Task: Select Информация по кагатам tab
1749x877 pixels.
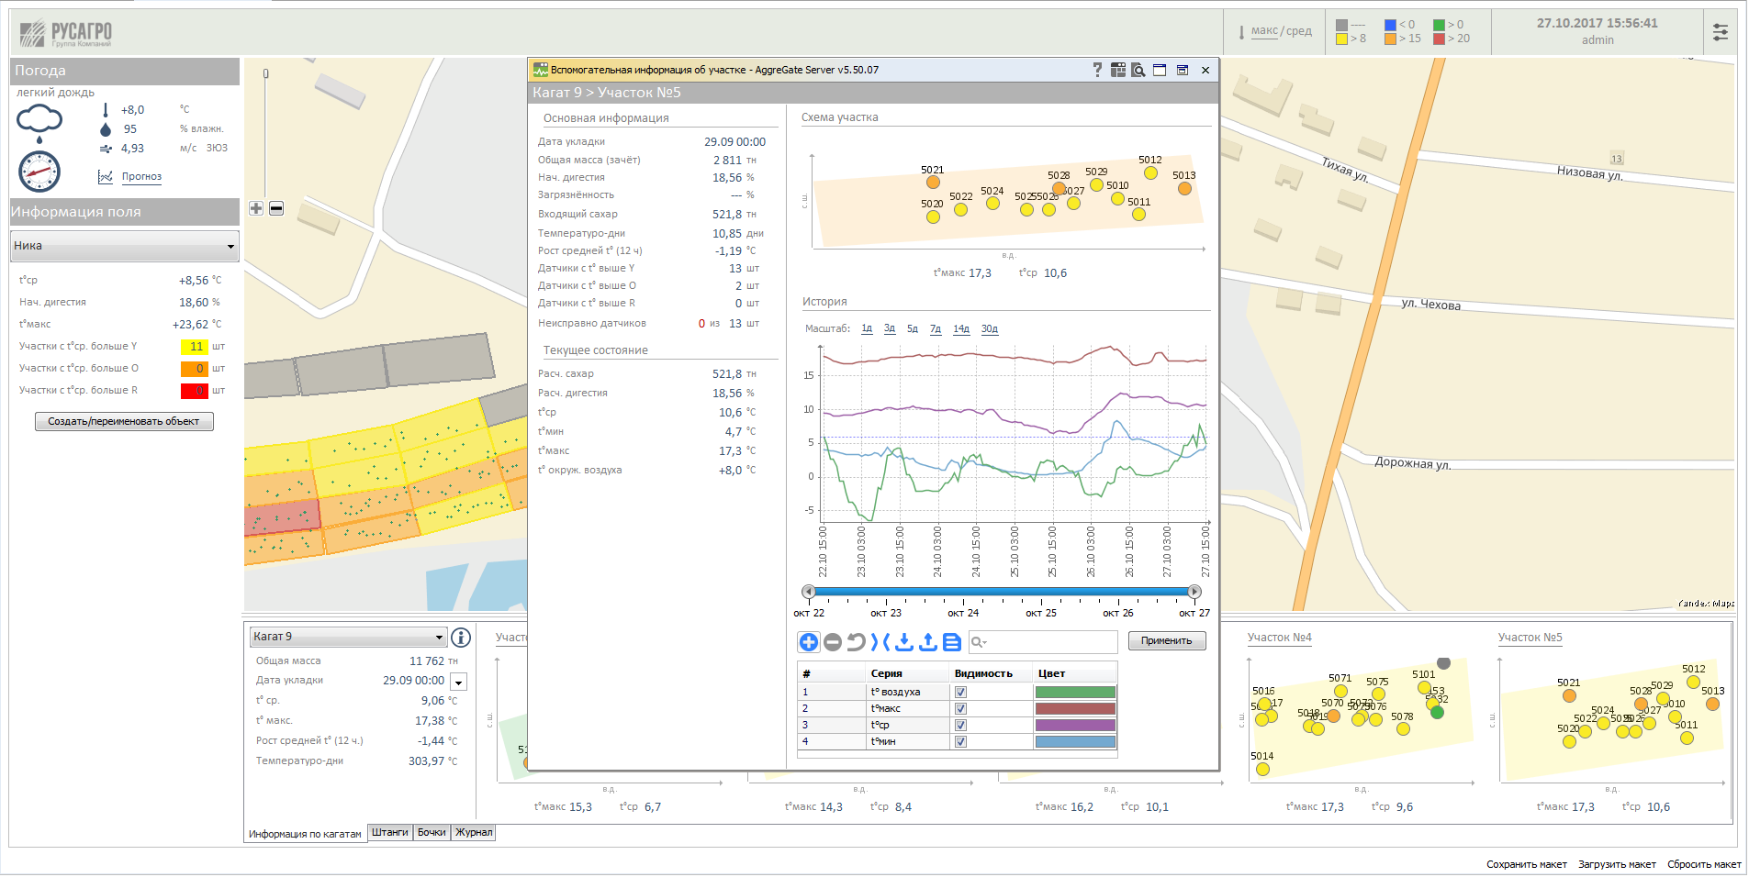Action: pyautogui.click(x=305, y=834)
